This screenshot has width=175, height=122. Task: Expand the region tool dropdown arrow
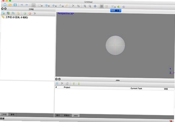[49, 6]
